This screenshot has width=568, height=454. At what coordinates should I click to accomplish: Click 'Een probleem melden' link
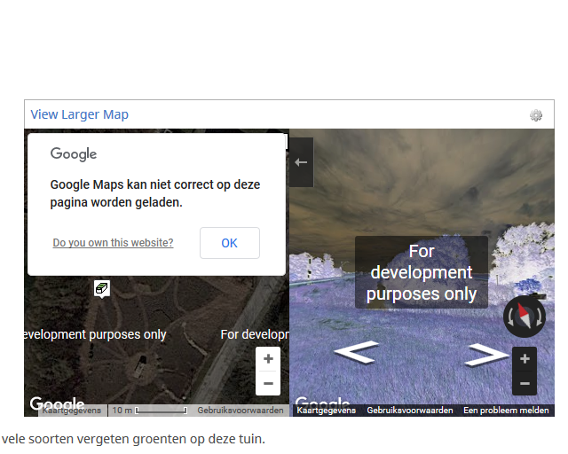point(506,411)
